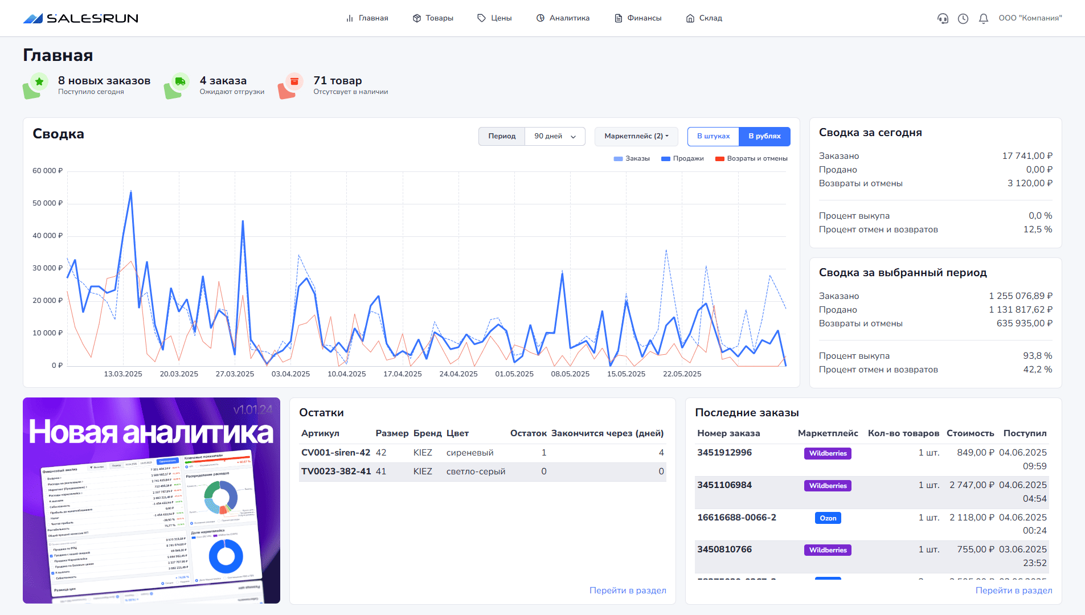The width and height of the screenshot is (1085, 615).
Task: Toggle Продажи legend color swatch
Action: tap(665, 159)
